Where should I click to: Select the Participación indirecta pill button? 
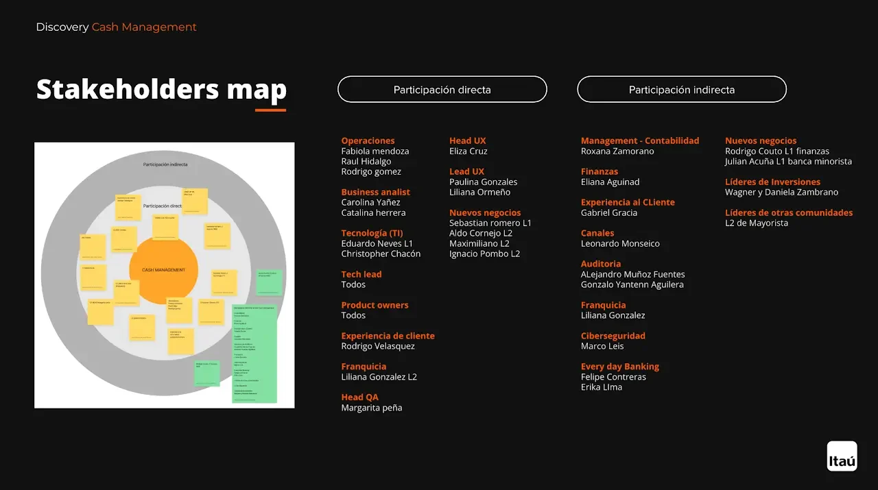coord(681,90)
